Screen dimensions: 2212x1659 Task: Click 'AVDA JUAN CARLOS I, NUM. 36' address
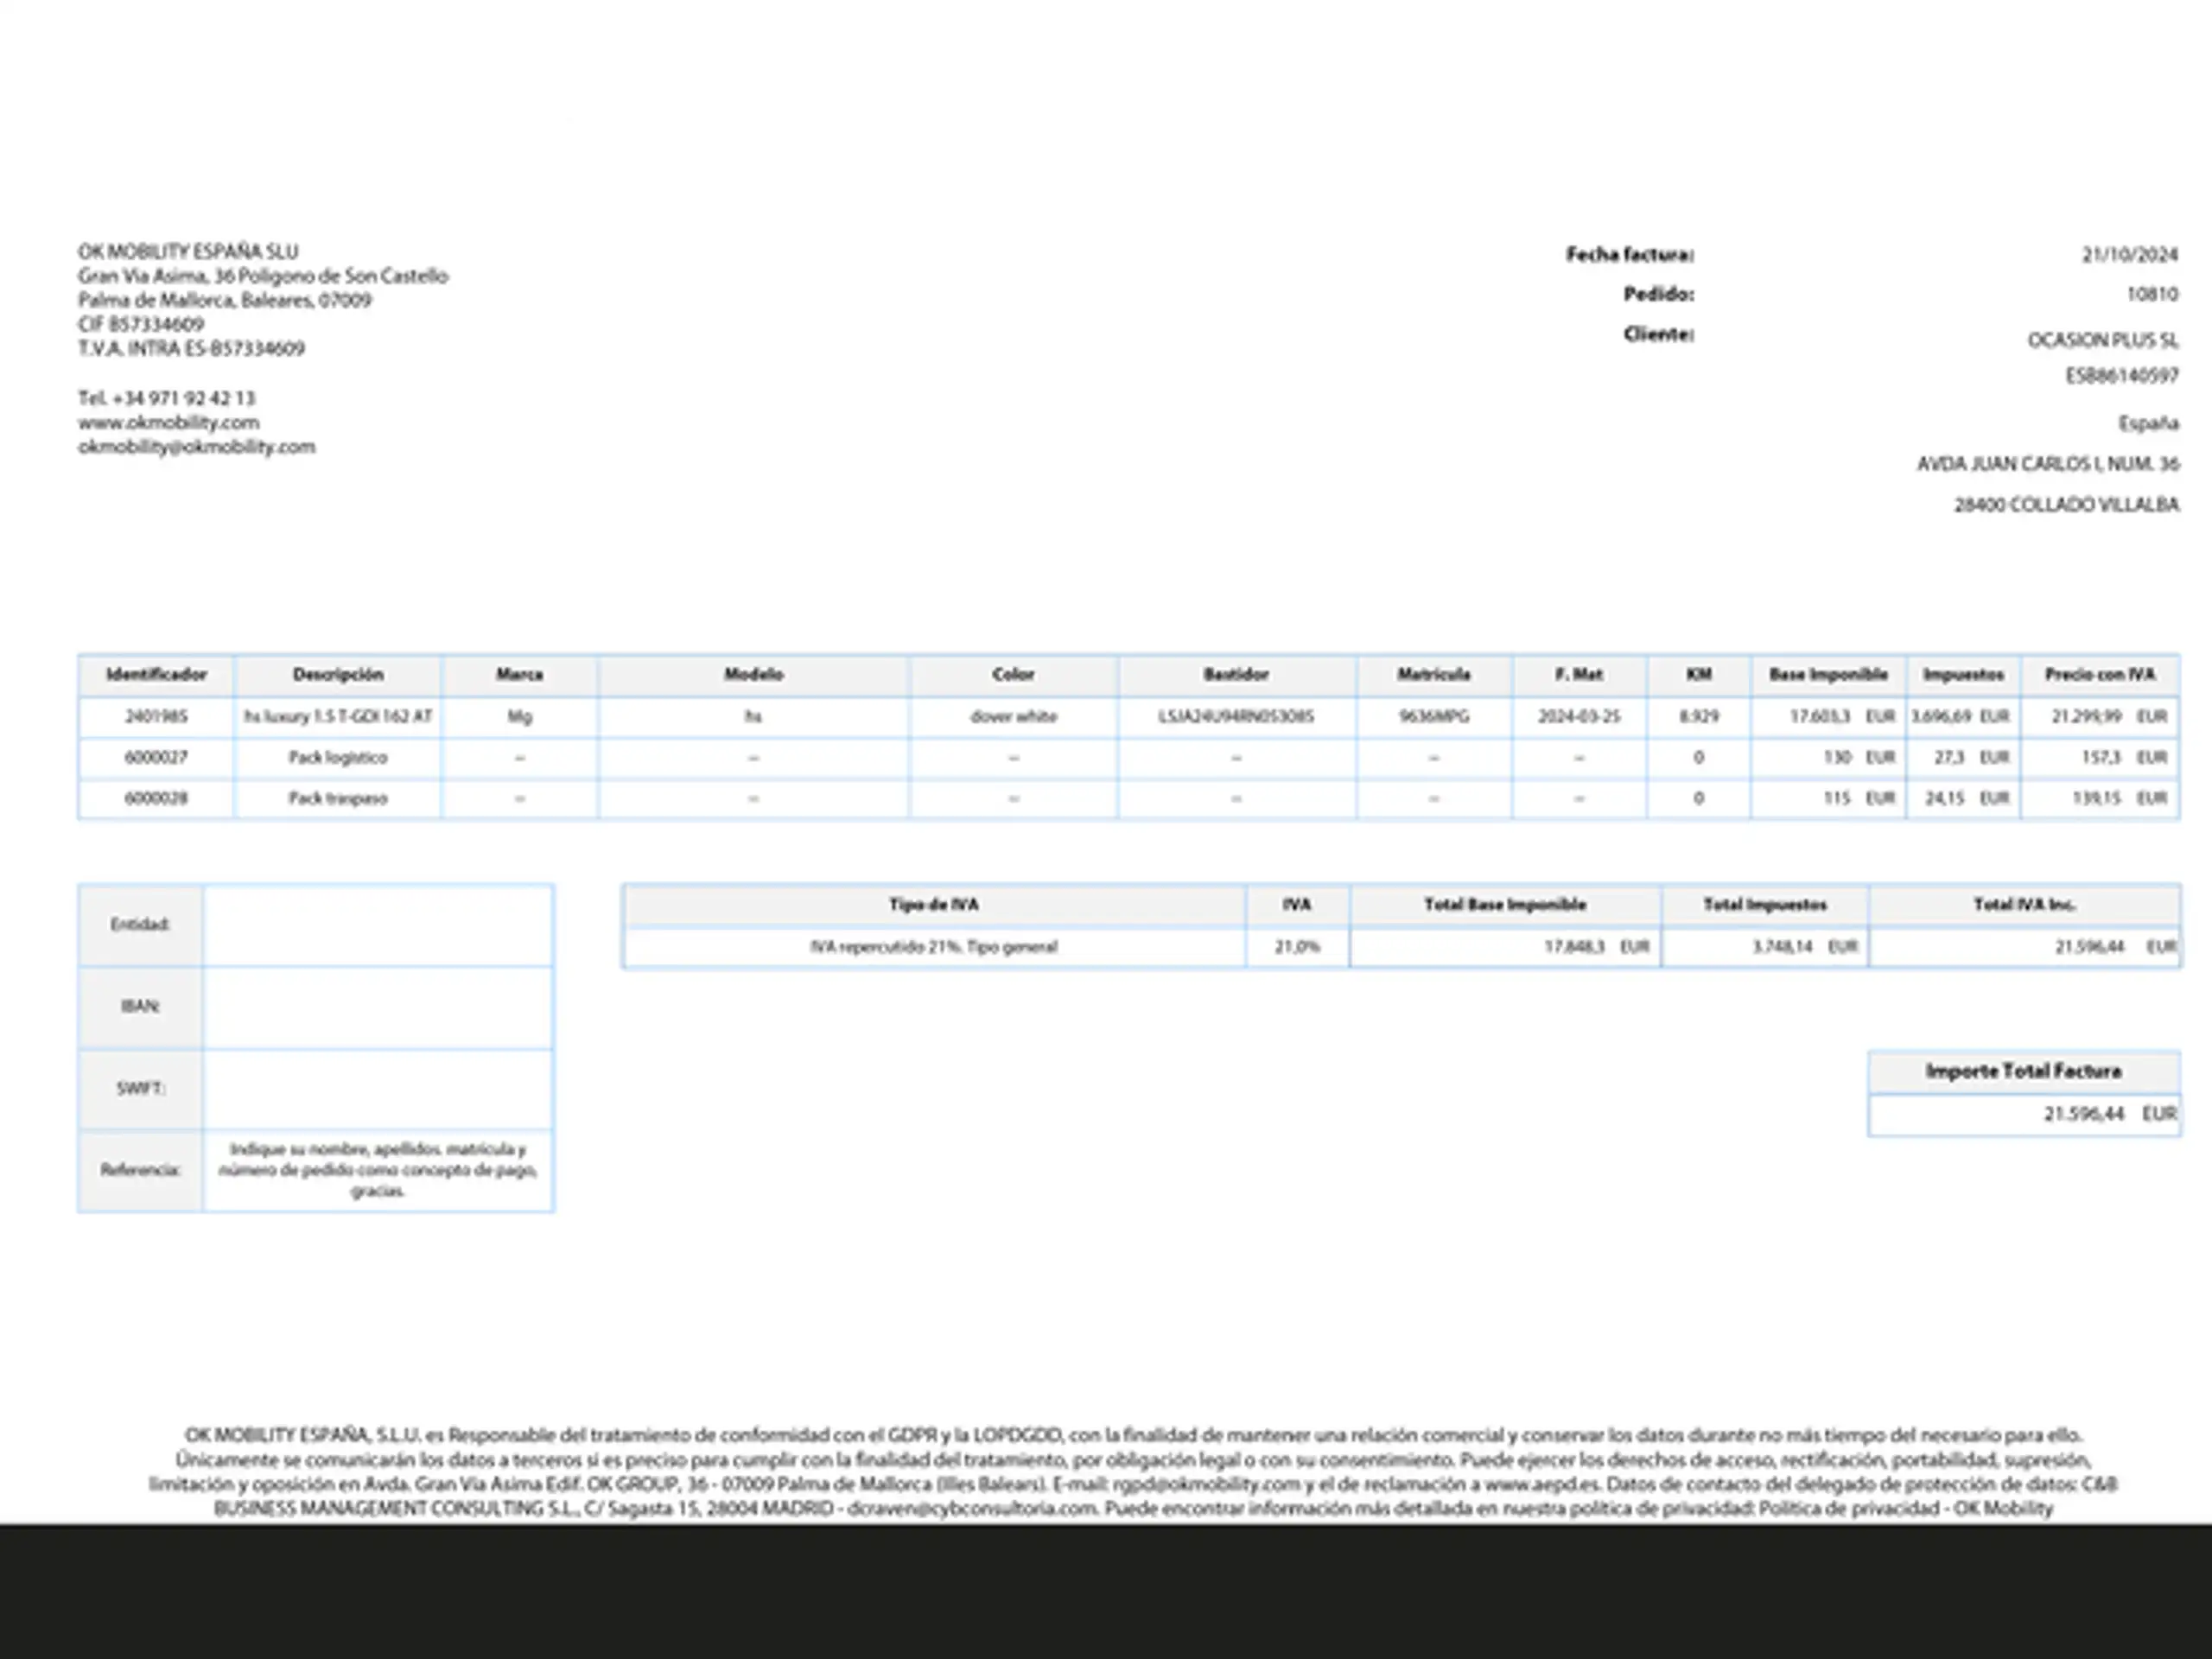pyautogui.click(x=2047, y=464)
